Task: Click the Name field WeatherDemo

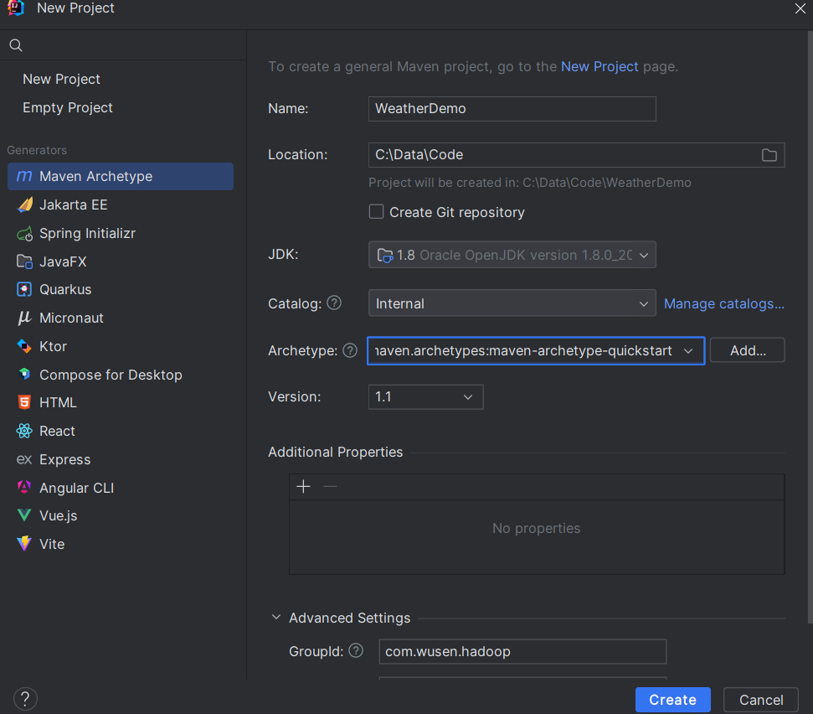Action: tap(512, 109)
